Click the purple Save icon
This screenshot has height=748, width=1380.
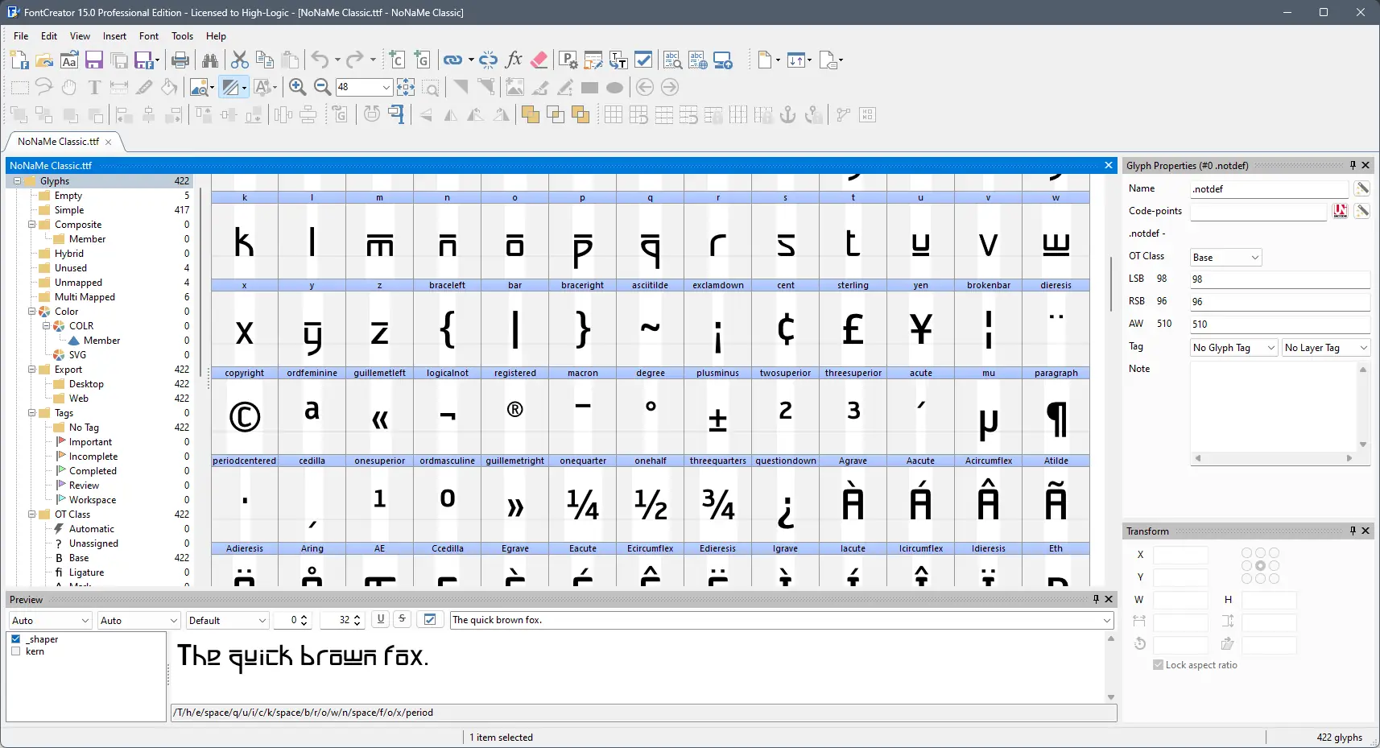coord(94,60)
